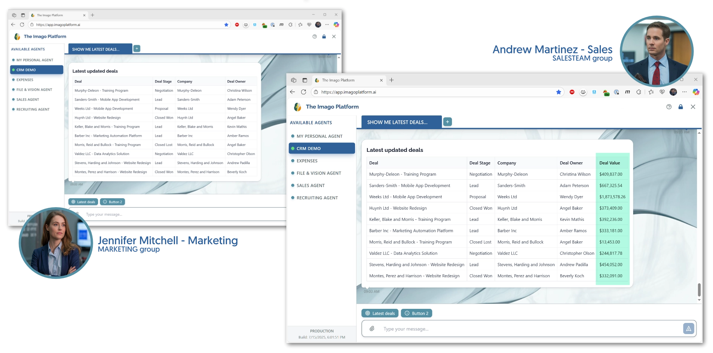
Task: Open the RECRUITING AGENT in the sidebar
Action: coord(317,198)
